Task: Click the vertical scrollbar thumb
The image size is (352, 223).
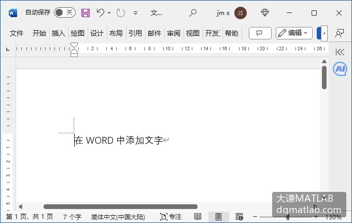Action: (x=324, y=77)
